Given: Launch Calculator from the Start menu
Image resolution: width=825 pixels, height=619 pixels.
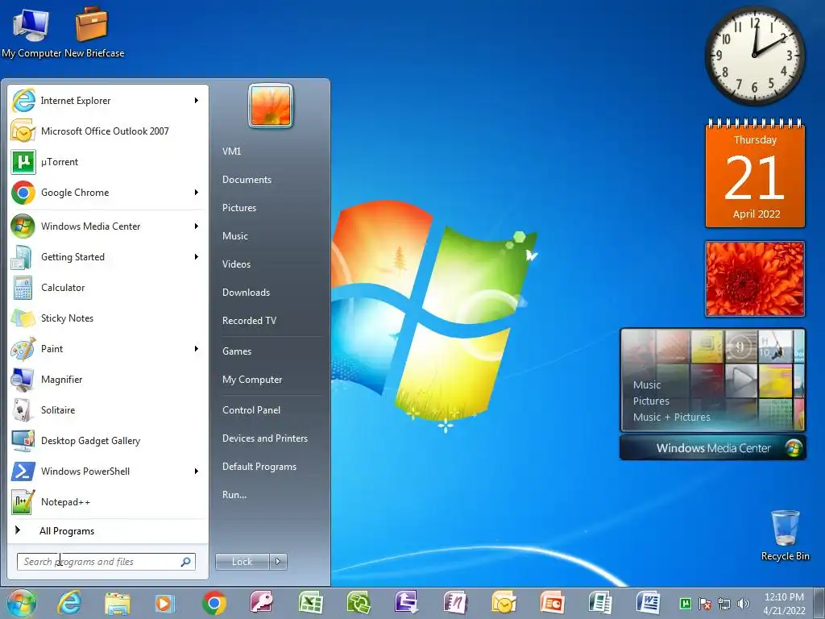Looking at the screenshot, I should (x=108, y=288).
